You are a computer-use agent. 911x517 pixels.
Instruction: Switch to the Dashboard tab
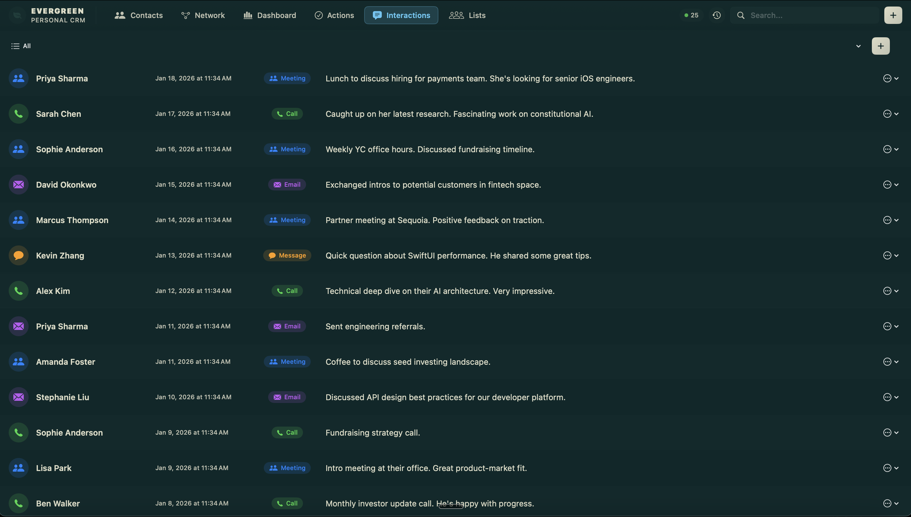270,15
